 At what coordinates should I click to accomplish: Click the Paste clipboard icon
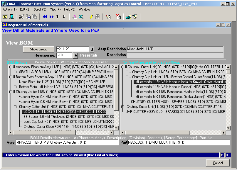point(34,17)
